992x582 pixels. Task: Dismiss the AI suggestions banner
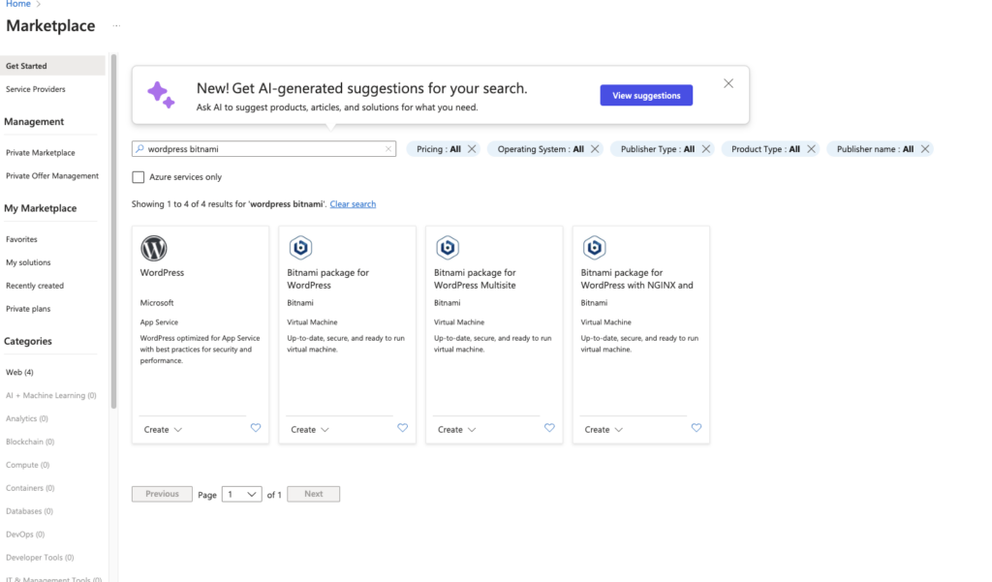pos(728,83)
